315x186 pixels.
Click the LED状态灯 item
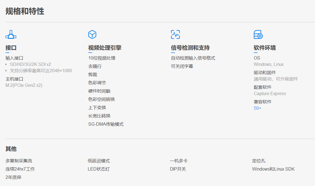pos(99,169)
